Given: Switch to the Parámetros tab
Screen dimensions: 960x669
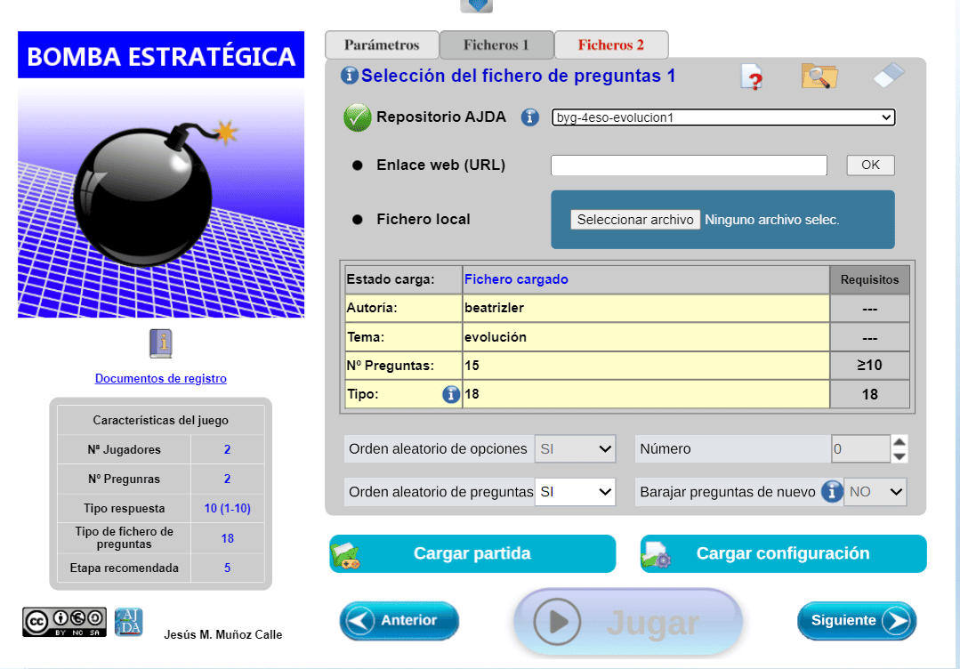Looking at the screenshot, I should (x=382, y=45).
